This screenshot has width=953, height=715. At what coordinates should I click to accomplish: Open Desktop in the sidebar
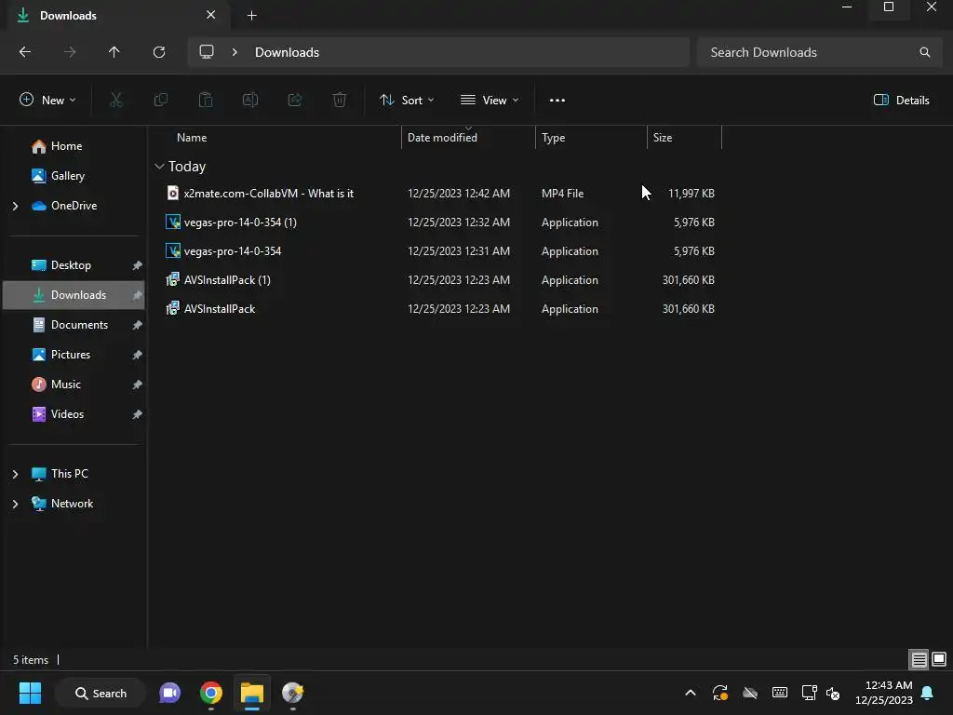[x=71, y=265]
